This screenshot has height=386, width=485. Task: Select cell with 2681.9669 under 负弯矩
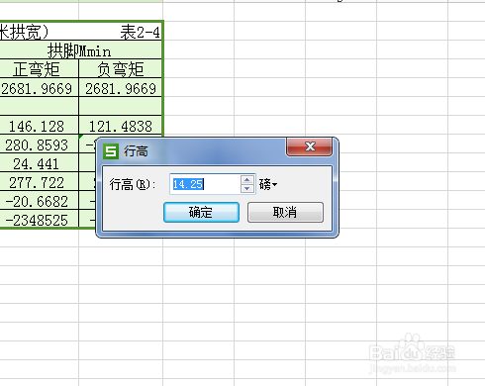pos(121,88)
